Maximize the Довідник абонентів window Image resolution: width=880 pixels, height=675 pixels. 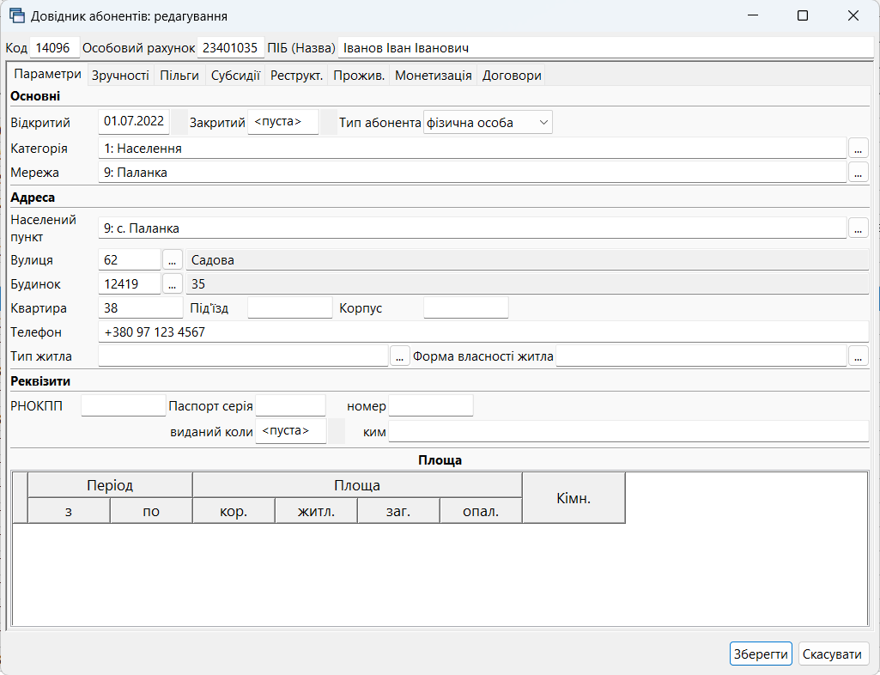803,15
